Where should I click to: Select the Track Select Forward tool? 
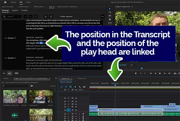point(110,12)
